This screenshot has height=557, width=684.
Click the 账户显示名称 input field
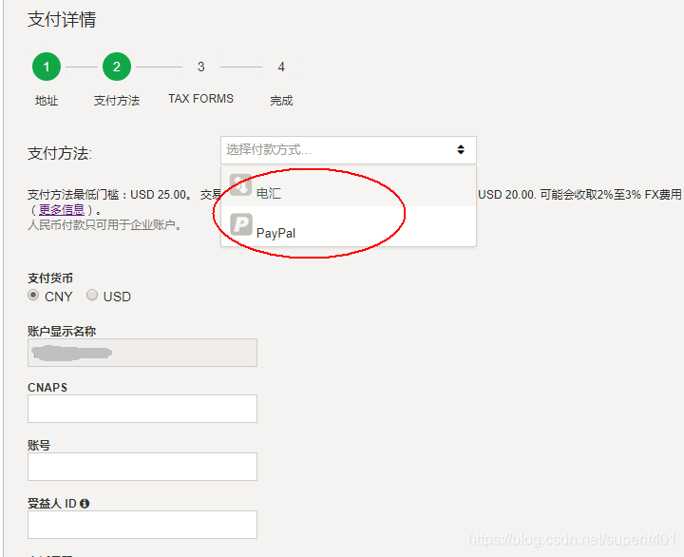click(x=142, y=353)
